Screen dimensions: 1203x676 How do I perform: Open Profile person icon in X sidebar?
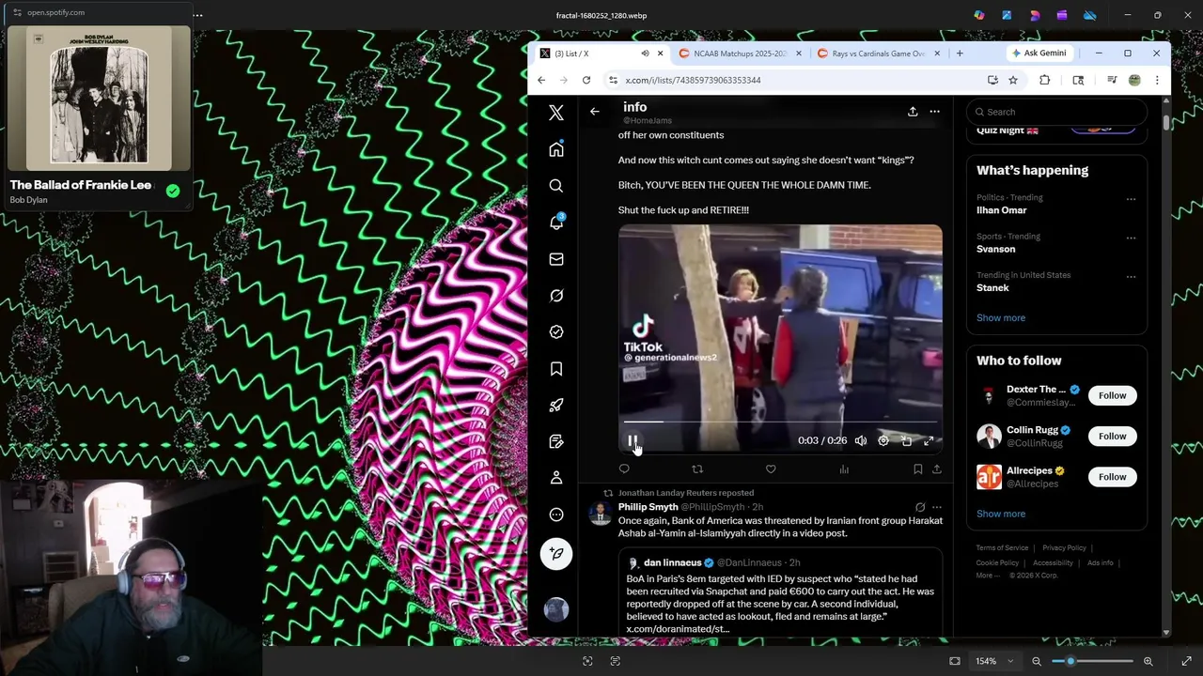point(556,478)
